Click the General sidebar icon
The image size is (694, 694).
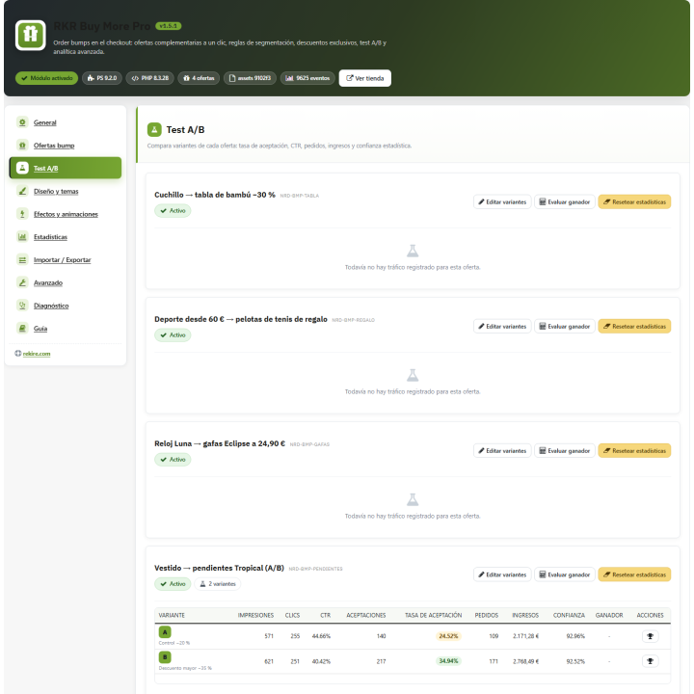pos(22,122)
